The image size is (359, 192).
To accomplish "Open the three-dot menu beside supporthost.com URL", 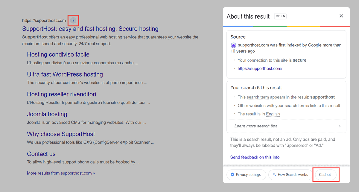I will [x=73, y=20].
